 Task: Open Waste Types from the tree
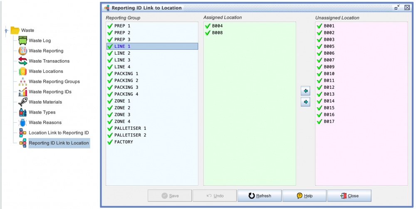click(42, 112)
